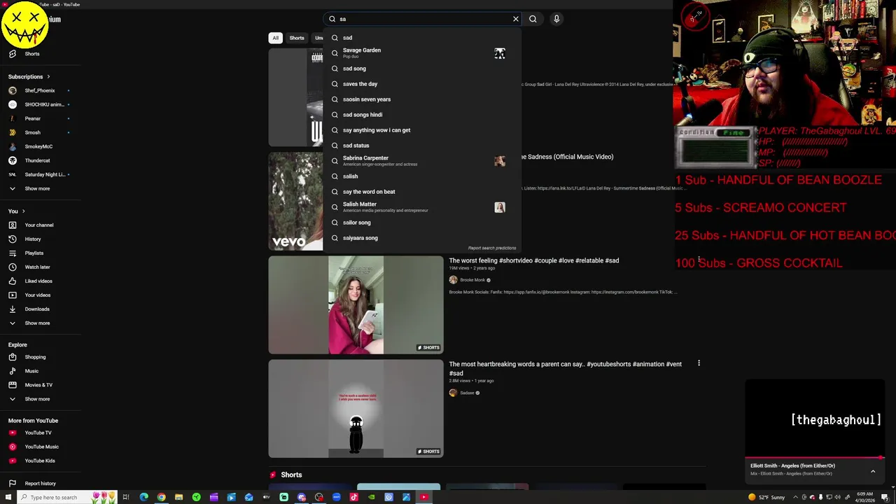The width and height of the screenshot is (896, 504).
Task: Select 'sad songs hindi' suggestion
Action: (423, 115)
